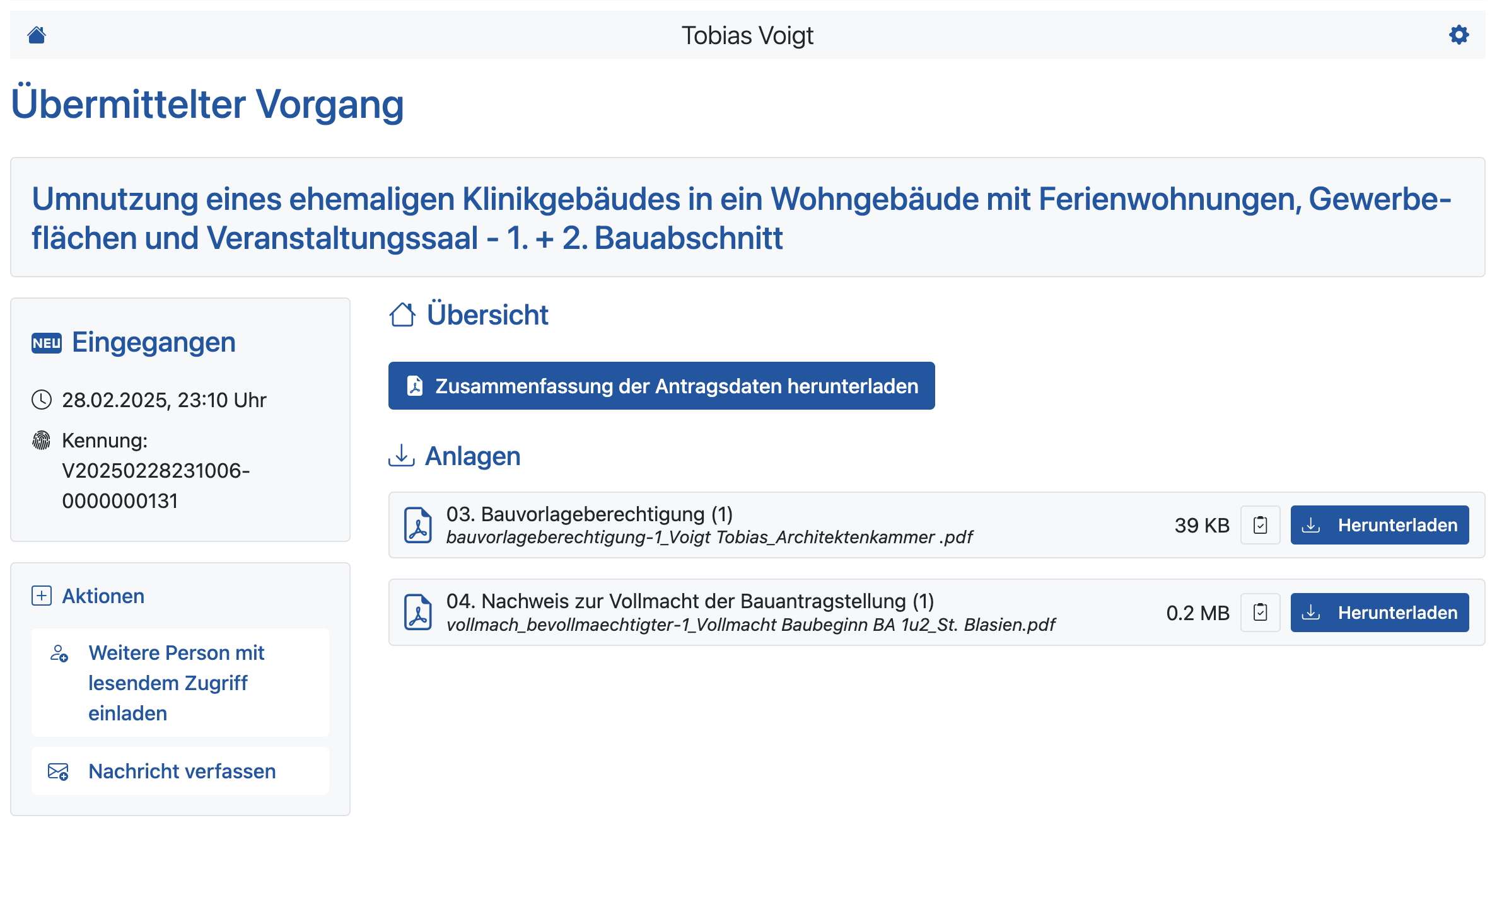1497x905 pixels.
Task: Download summary of application data
Action: pyautogui.click(x=661, y=386)
